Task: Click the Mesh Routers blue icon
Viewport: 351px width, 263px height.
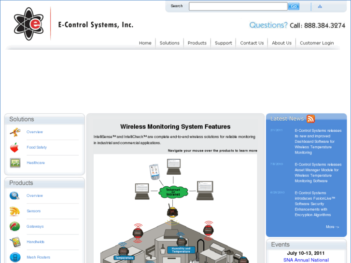Action: coord(15,257)
